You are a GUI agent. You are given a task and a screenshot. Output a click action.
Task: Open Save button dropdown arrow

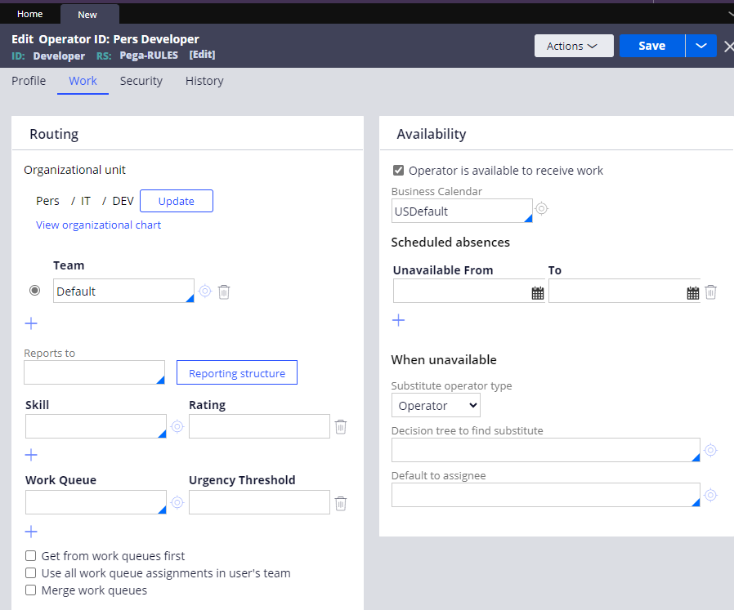click(700, 46)
